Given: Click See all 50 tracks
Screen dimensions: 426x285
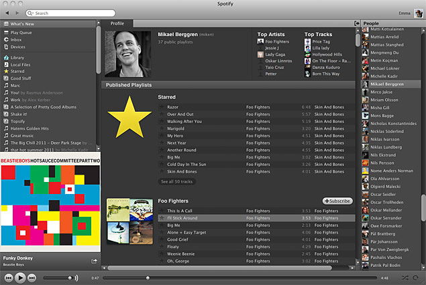Looking at the screenshot, I should point(176,181).
